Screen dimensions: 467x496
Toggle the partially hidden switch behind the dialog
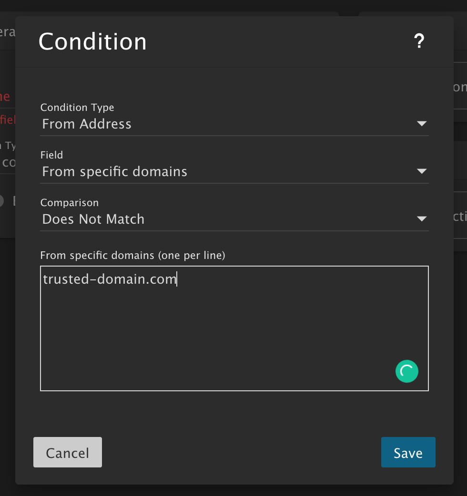(3, 201)
